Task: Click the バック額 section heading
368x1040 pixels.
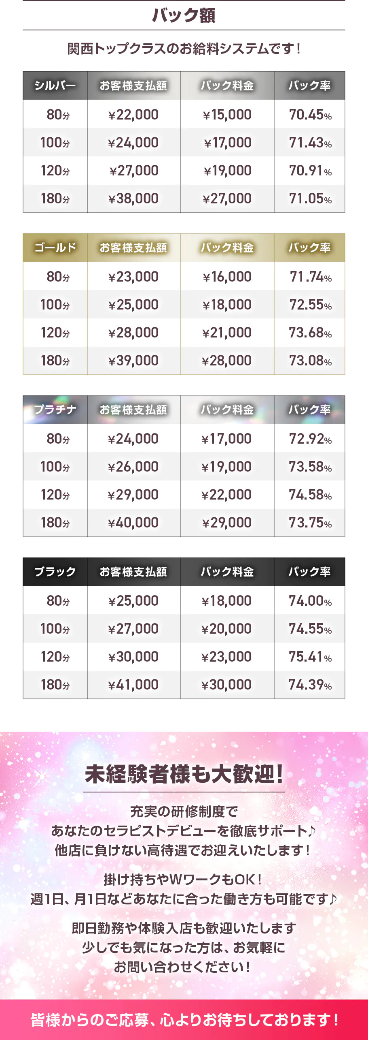Action: [x=184, y=15]
